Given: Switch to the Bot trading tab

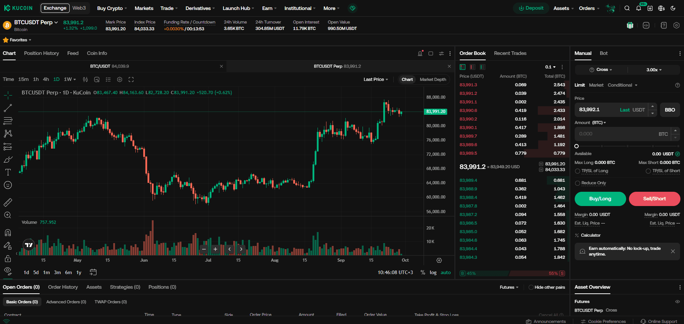Looking at the screenshot, I should coord(604,53).
